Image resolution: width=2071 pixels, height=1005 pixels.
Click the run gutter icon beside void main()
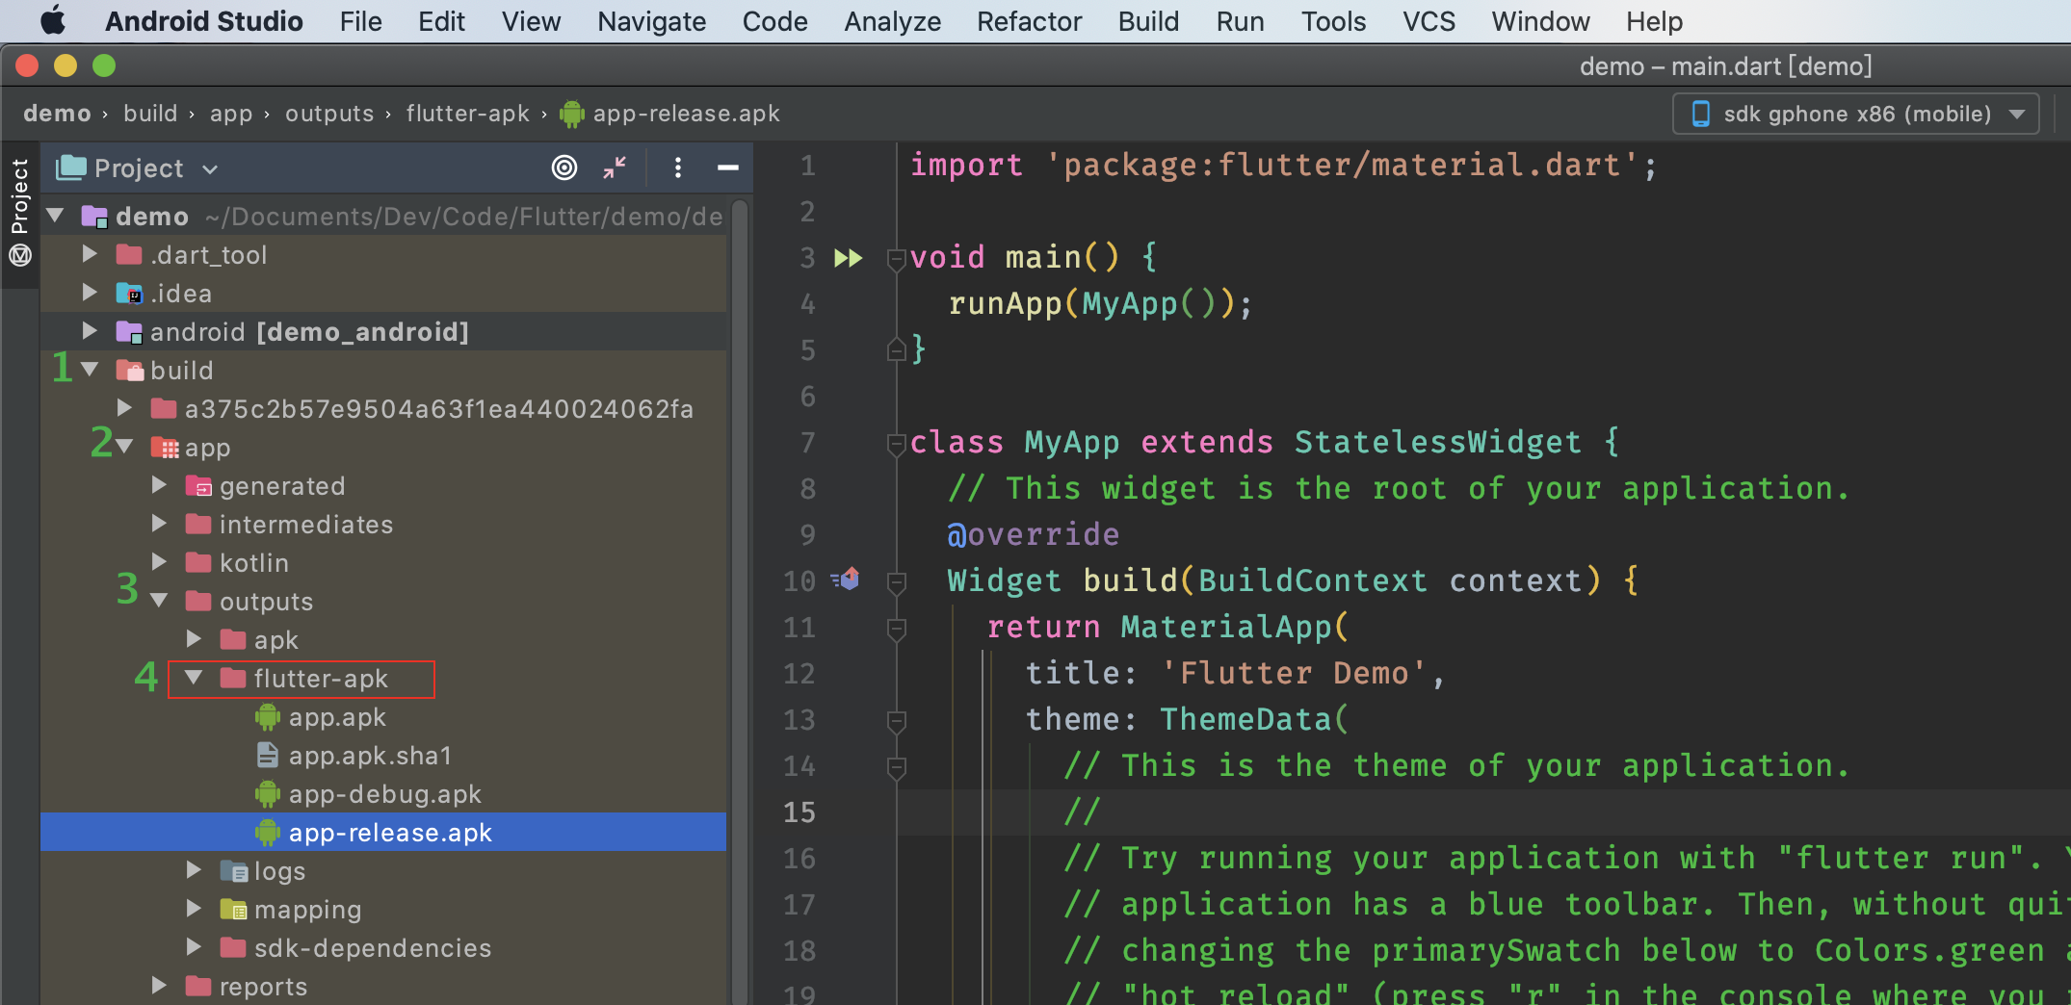pyautogui.click(x=848, y=258)
